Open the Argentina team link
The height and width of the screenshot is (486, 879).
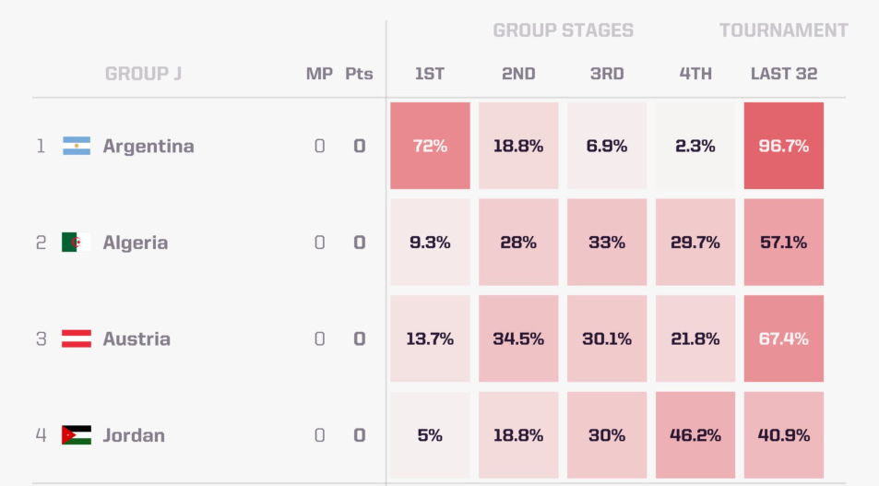click(x=148, y=146)
